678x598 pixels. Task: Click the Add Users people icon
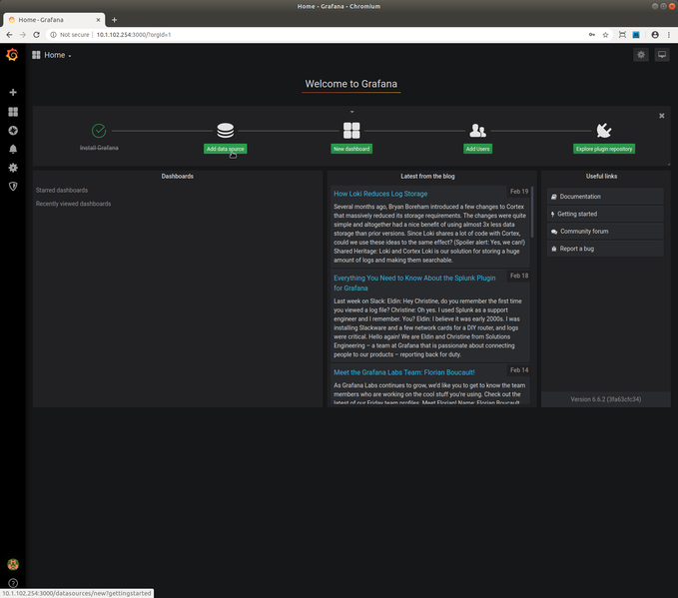click(x=478, y=130)
